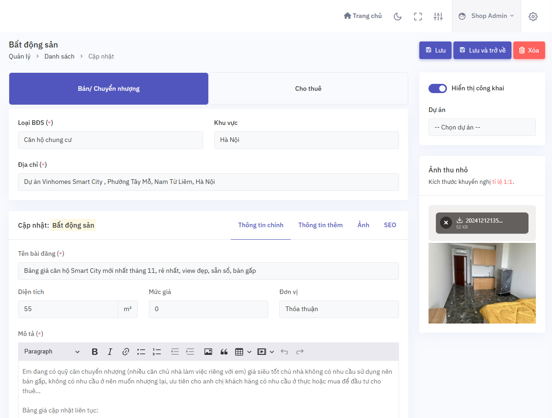Apply italic formatting in the editor toolbar
This screenshot has width=552, height=418.
point(110,352)
